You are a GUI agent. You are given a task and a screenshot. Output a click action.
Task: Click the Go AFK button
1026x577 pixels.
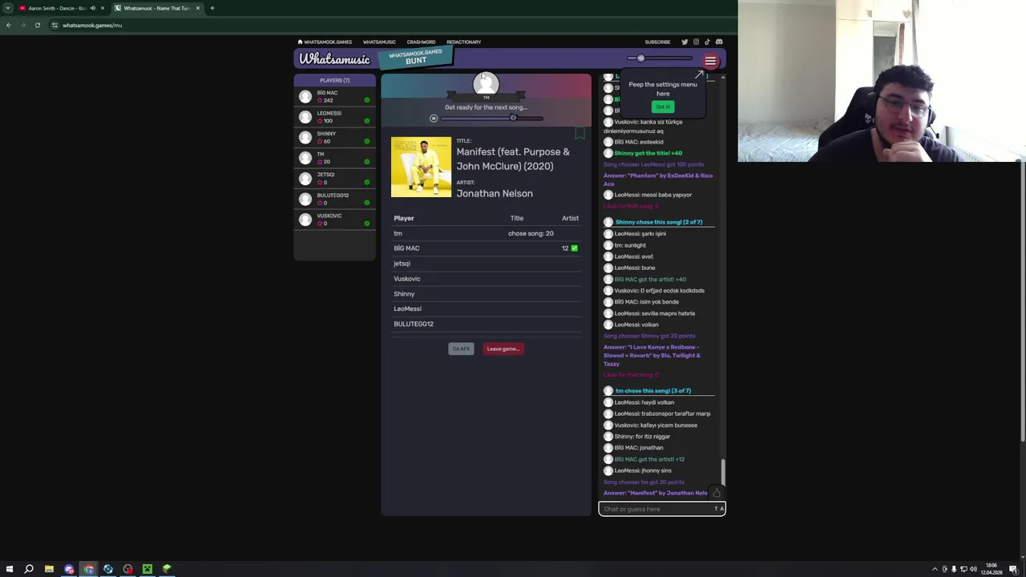tap(461, 349)
